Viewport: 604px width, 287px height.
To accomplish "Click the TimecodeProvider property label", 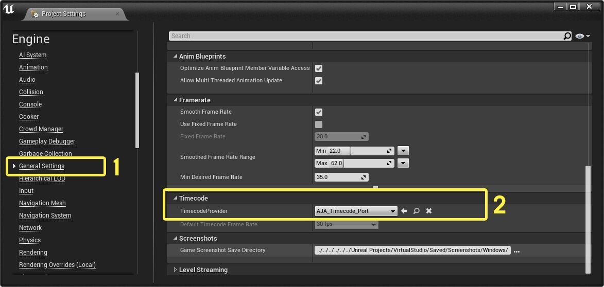I will (x=204, y=211).
